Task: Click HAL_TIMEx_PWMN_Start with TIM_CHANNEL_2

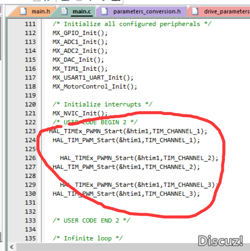Action: [139, 158]
